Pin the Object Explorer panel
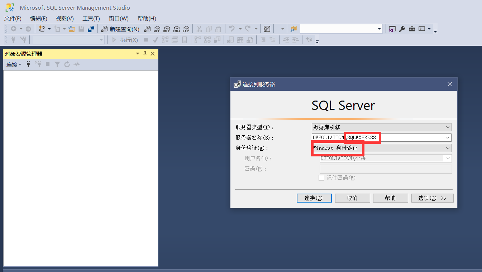The width and height of the screenshot is (482, 272). point(145,54)
